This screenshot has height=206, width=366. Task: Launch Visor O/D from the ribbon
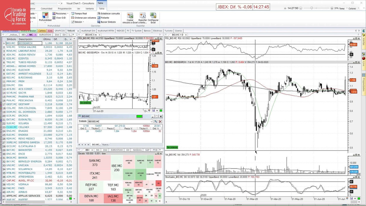(x=59, y=18)
